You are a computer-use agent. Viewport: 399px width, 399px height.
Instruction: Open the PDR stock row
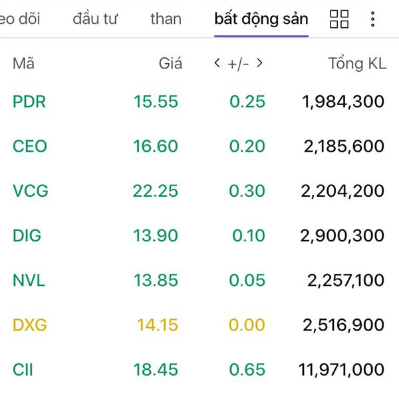tap(29, 102)
